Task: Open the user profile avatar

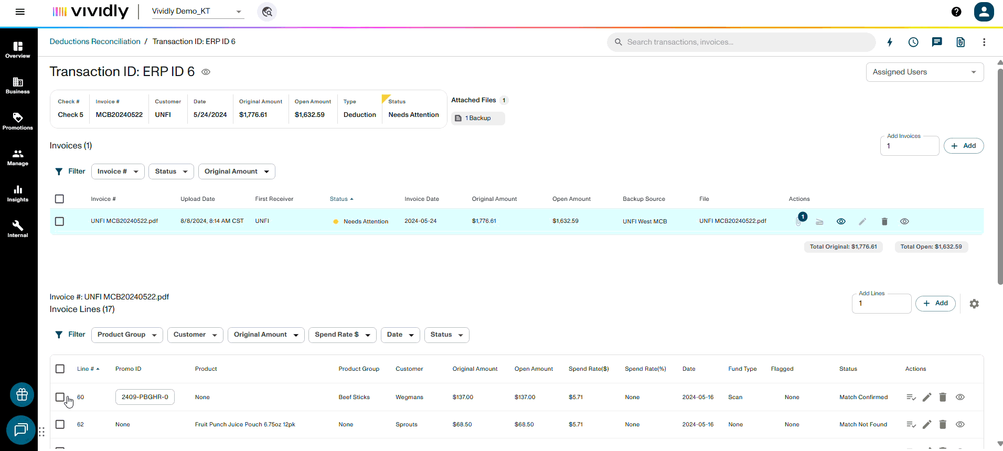Action: click(x=984, y=12)
